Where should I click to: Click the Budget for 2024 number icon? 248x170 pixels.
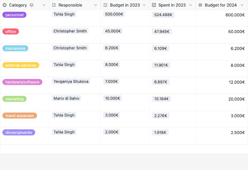(200, 5)
